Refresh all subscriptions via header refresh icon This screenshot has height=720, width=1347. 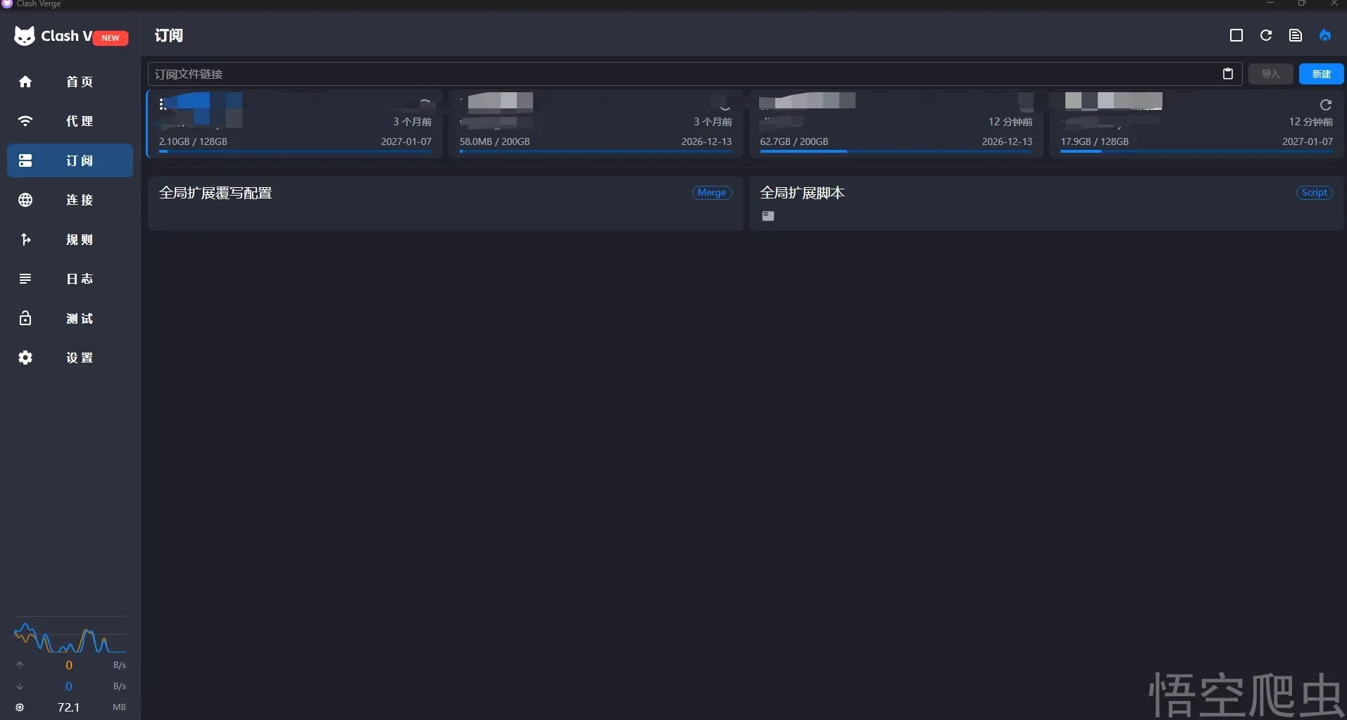click(x=1265, y=35)
